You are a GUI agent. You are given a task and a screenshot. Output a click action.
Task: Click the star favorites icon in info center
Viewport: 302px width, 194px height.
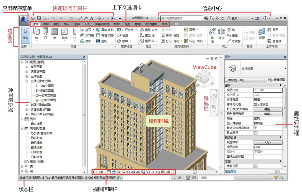(223, 18)
